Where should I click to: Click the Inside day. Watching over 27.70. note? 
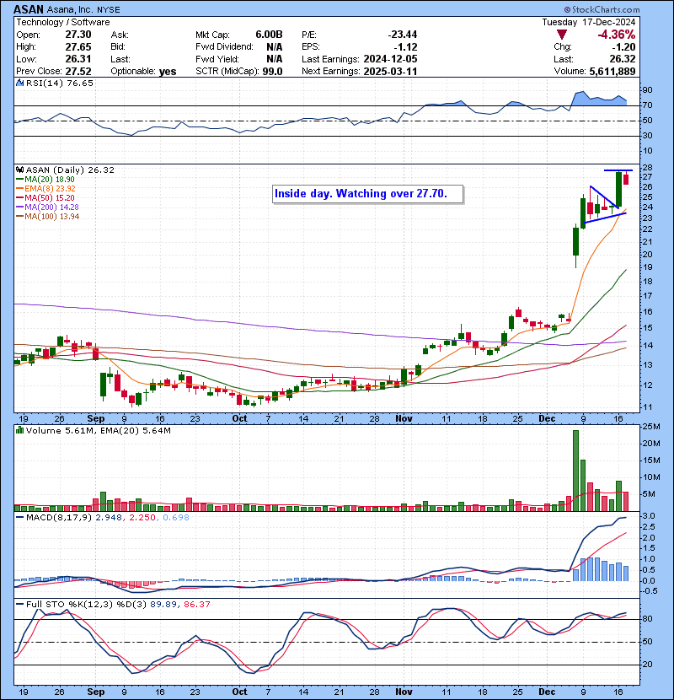pyautogui.click(x=367, y=194)
